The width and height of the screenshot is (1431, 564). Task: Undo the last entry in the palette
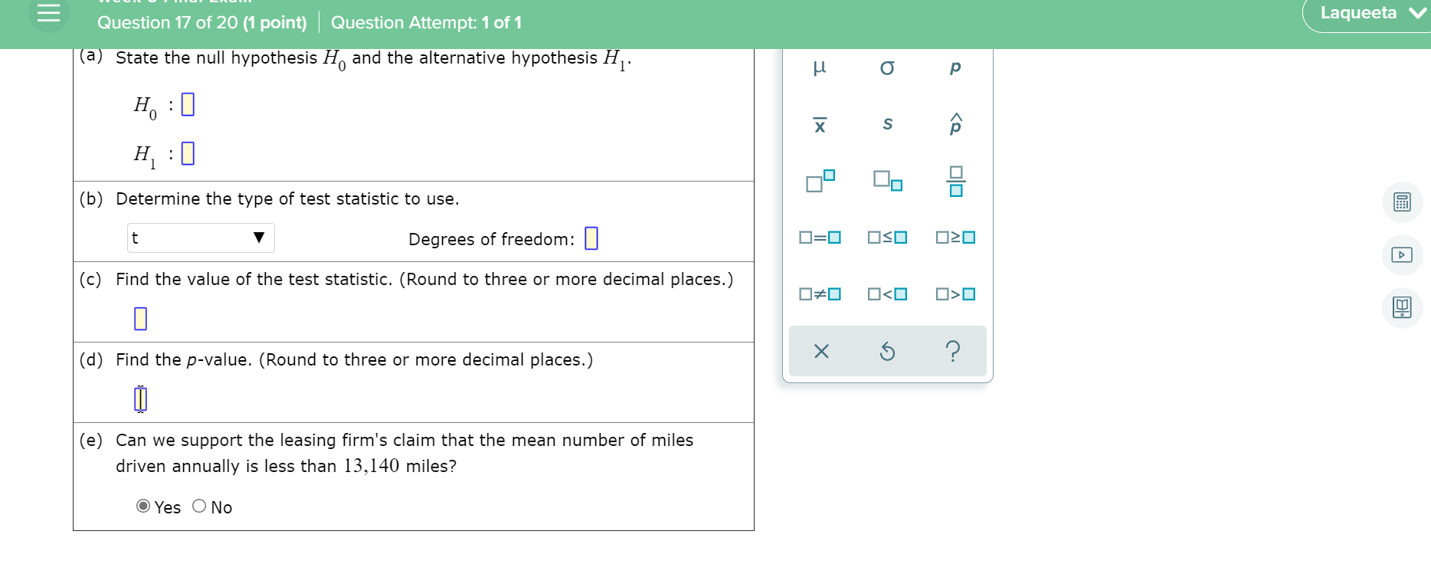click(887, 351)
